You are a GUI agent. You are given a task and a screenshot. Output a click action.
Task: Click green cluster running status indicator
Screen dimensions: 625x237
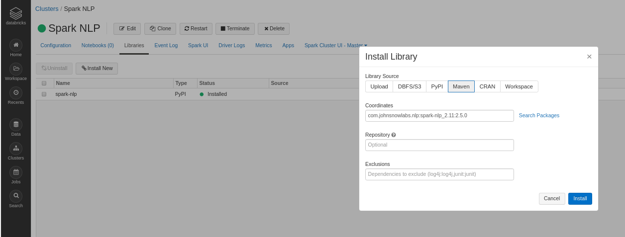(42, 28)
